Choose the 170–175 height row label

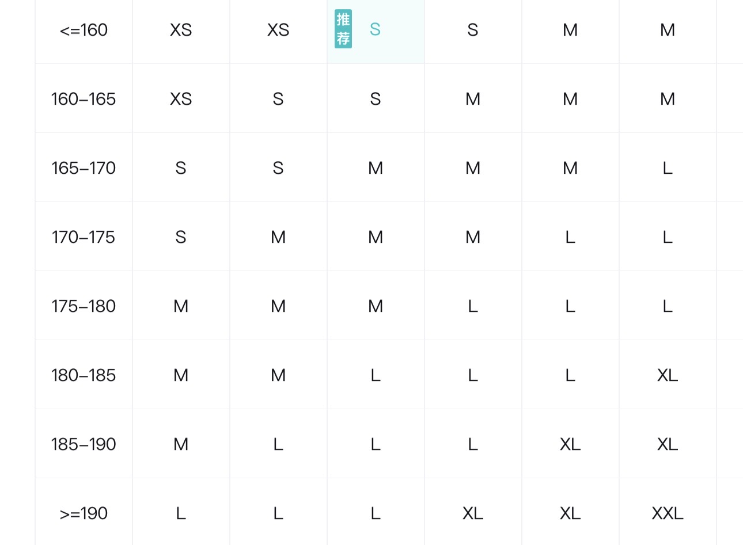(x=84, y=237)
